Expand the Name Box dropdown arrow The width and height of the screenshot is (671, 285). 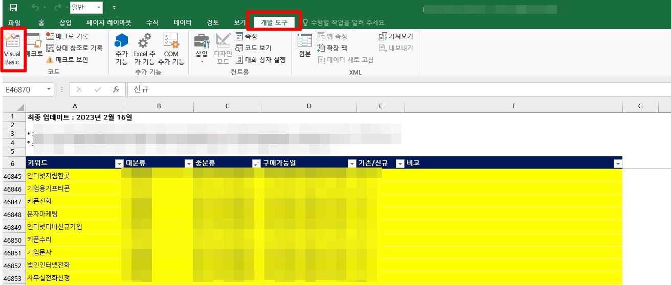coord(49,89)
